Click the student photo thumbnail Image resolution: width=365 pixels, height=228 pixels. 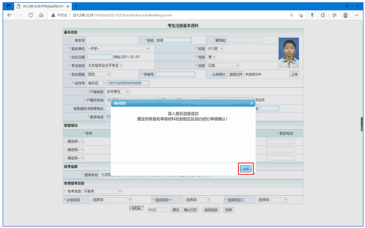pyautogui.click(x=289, y=51)
